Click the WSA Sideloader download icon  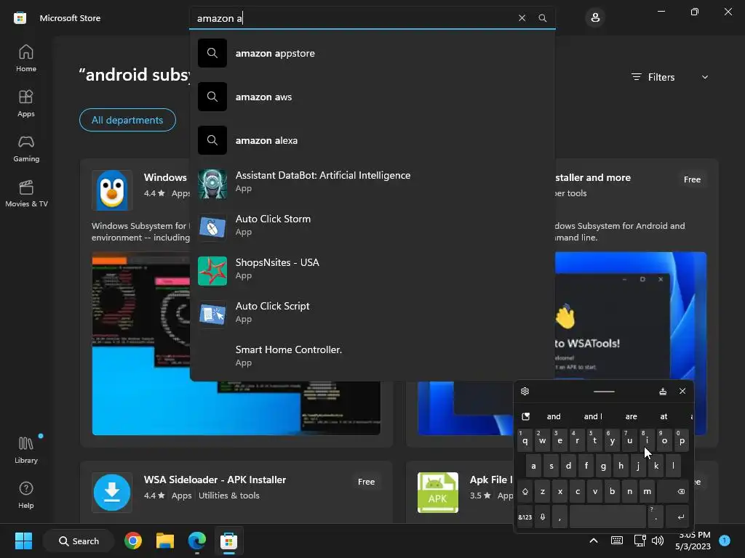tap(112, 492)
